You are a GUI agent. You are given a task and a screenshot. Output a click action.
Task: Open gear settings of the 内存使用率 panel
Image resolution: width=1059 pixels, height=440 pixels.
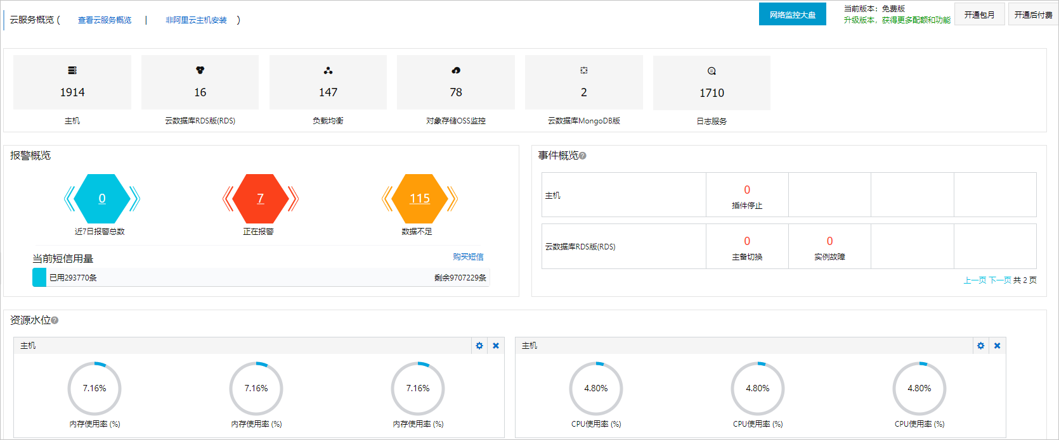click(479, 346)
